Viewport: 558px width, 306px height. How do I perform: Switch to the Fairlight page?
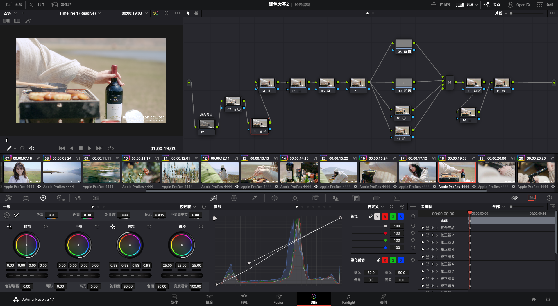tap(348, 299)
